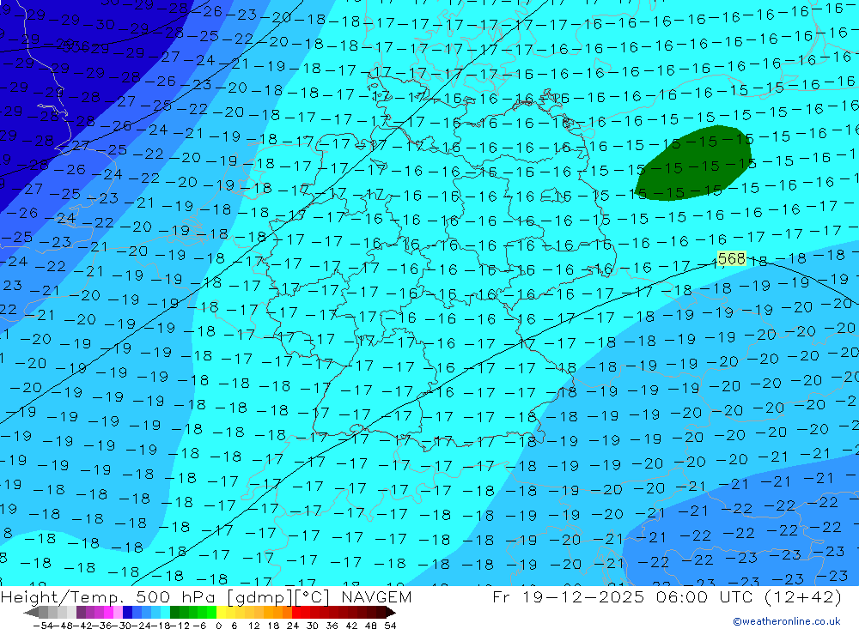This screenshot has height=629, width=859.
Task: Click the NAVGEM model label
Action: pyautogui.click(x=374, y=597)
